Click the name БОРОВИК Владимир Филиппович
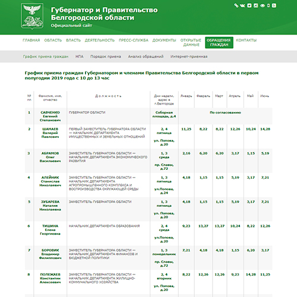 (50, 254)
